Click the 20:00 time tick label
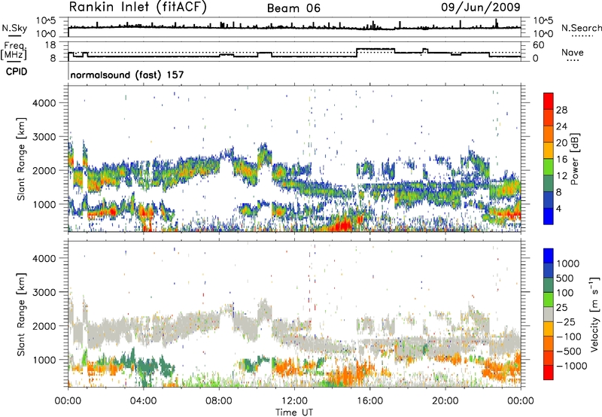The image size is (602, 417). point(445,401)
